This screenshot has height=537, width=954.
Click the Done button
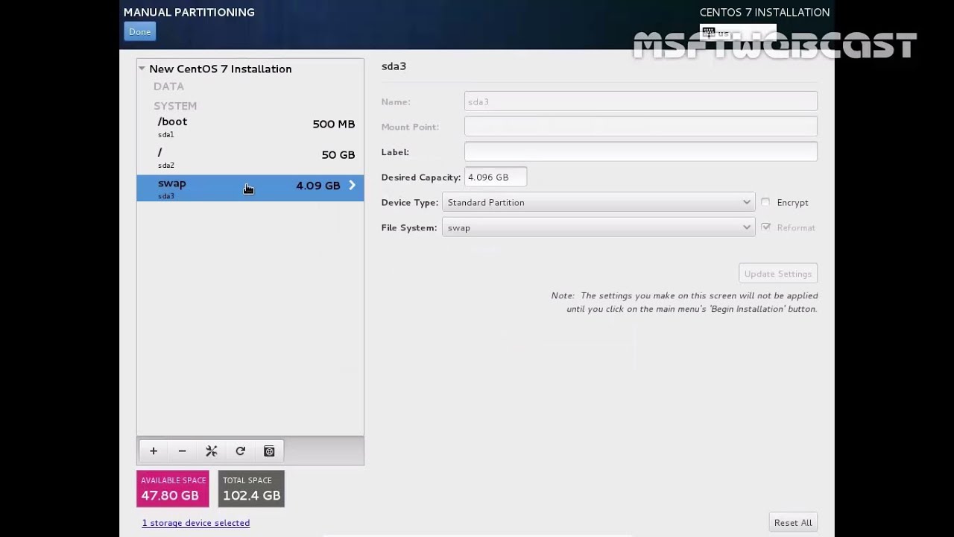point(139,31)
